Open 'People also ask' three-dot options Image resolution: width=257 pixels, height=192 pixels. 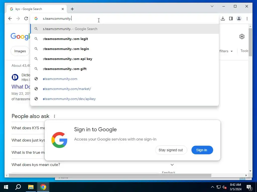(54, 116)
